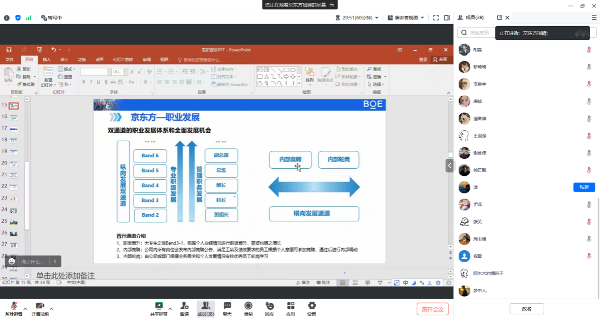Pop out the members panel

click(499, 18)
